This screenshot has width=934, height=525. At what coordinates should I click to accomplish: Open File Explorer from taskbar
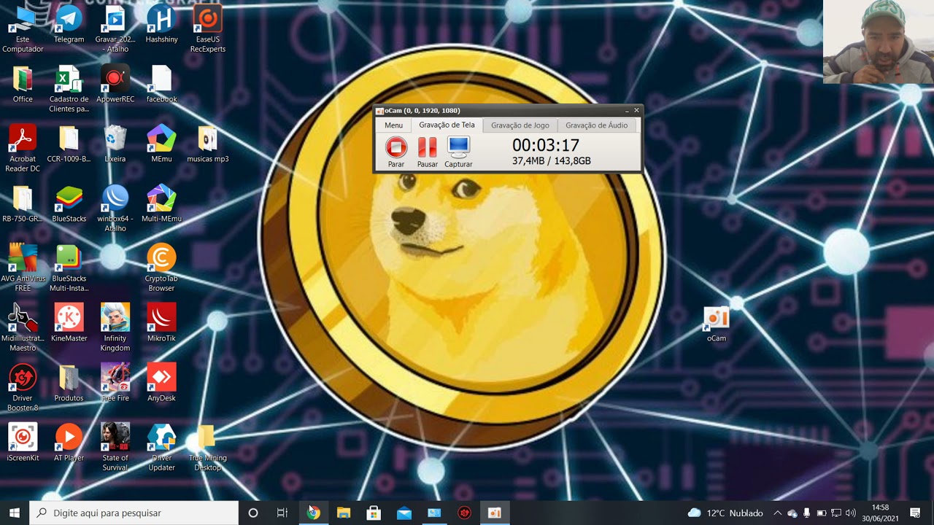point(343,513)
